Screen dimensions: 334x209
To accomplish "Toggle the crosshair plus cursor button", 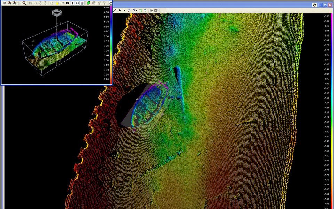I will (x=72, y=3).
